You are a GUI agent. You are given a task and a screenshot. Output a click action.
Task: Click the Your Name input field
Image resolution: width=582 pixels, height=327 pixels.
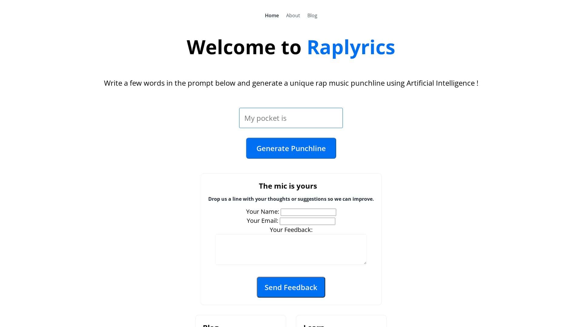(x=308, y=212)
